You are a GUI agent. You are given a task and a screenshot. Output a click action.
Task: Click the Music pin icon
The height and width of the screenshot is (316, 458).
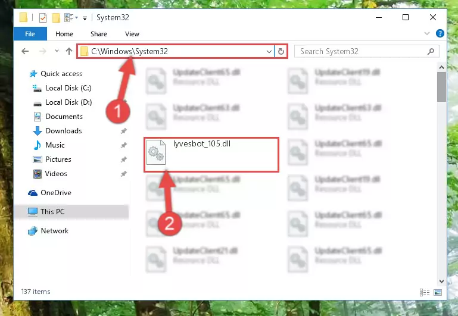(x=123, y=145)
